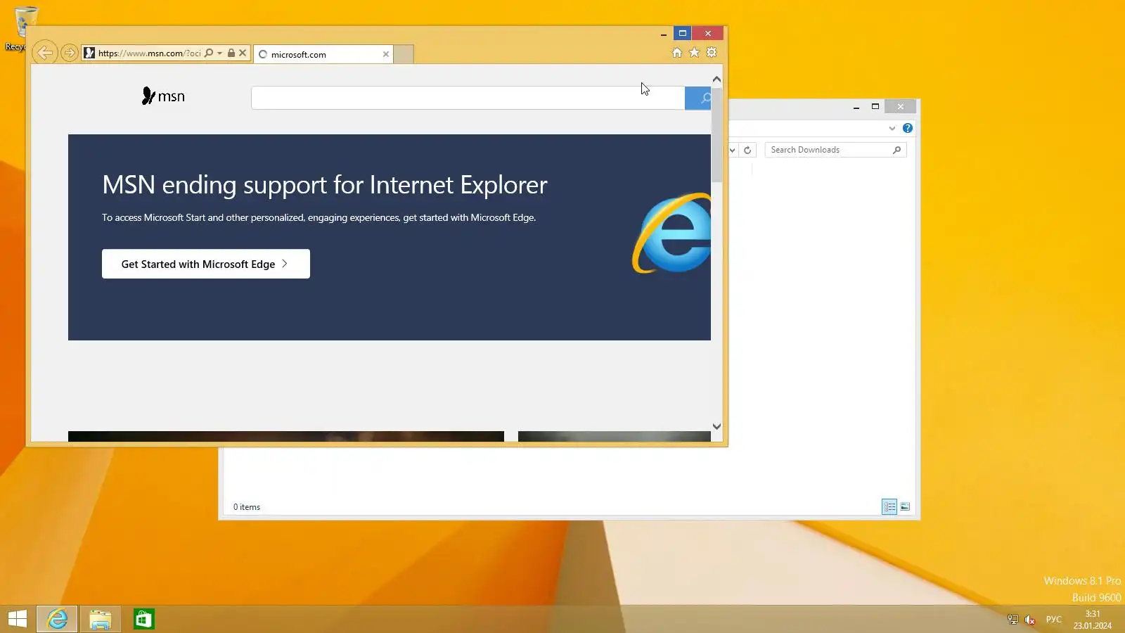Close the microsoft.com tab
The image size is (1125, 633).
[x=385, y=54]
